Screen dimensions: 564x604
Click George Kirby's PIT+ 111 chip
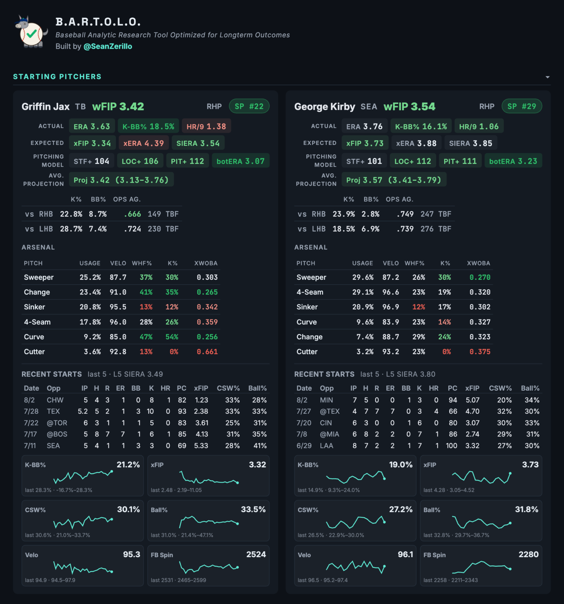(460, 161)
